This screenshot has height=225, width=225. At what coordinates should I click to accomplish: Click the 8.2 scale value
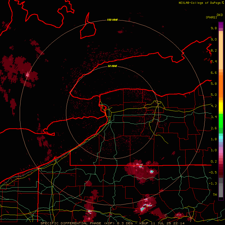coord(214,50)
